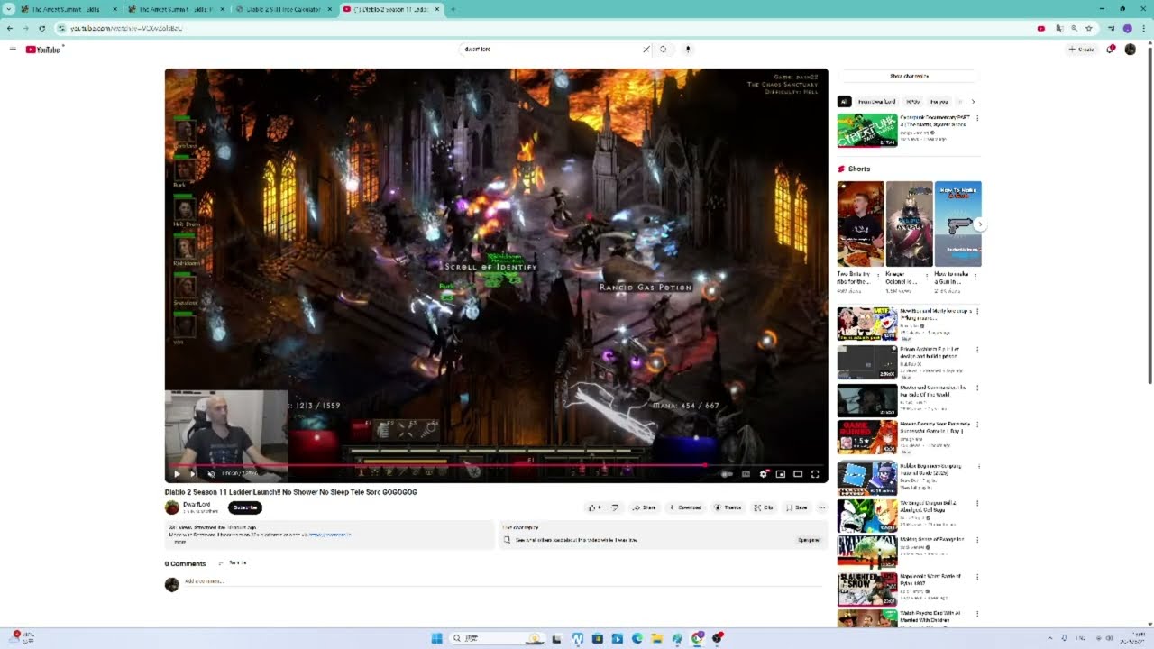
Task: Open the YouTube account avatar menu
Action: 1131,49
